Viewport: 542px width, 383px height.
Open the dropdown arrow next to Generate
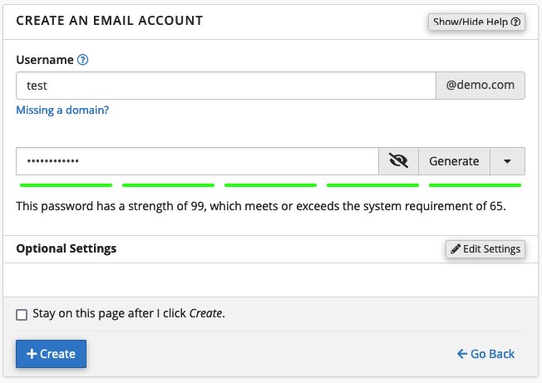pyautogui.click(x=508, y=161)
